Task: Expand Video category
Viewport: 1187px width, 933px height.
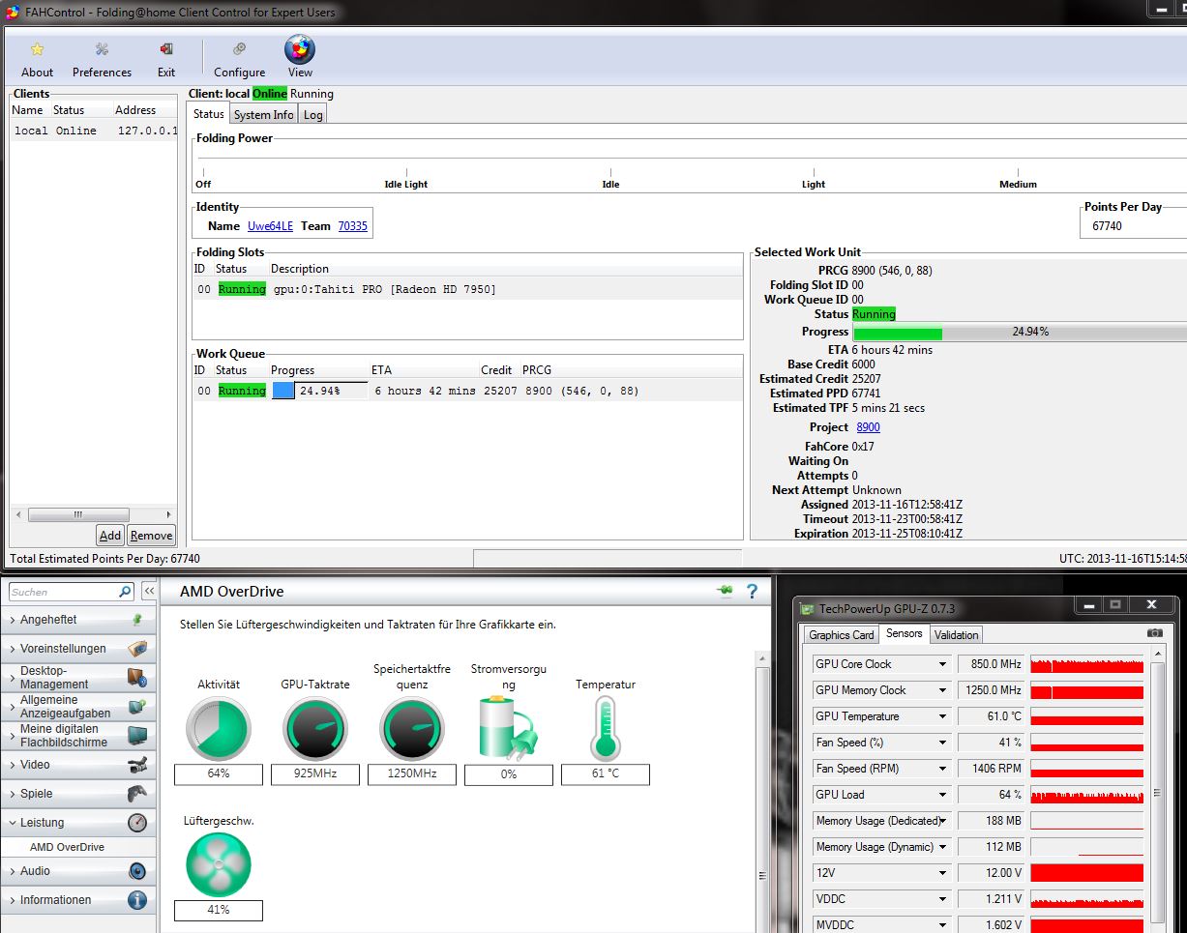Action: (x=77, y=765)
